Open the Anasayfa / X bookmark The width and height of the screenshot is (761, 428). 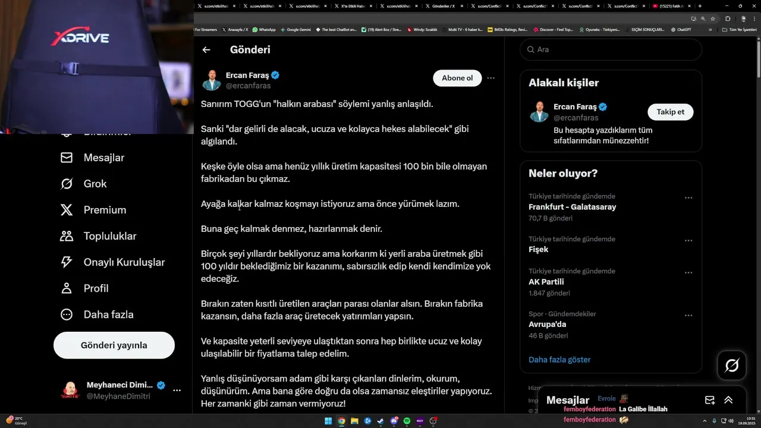[x=235, y=29]
